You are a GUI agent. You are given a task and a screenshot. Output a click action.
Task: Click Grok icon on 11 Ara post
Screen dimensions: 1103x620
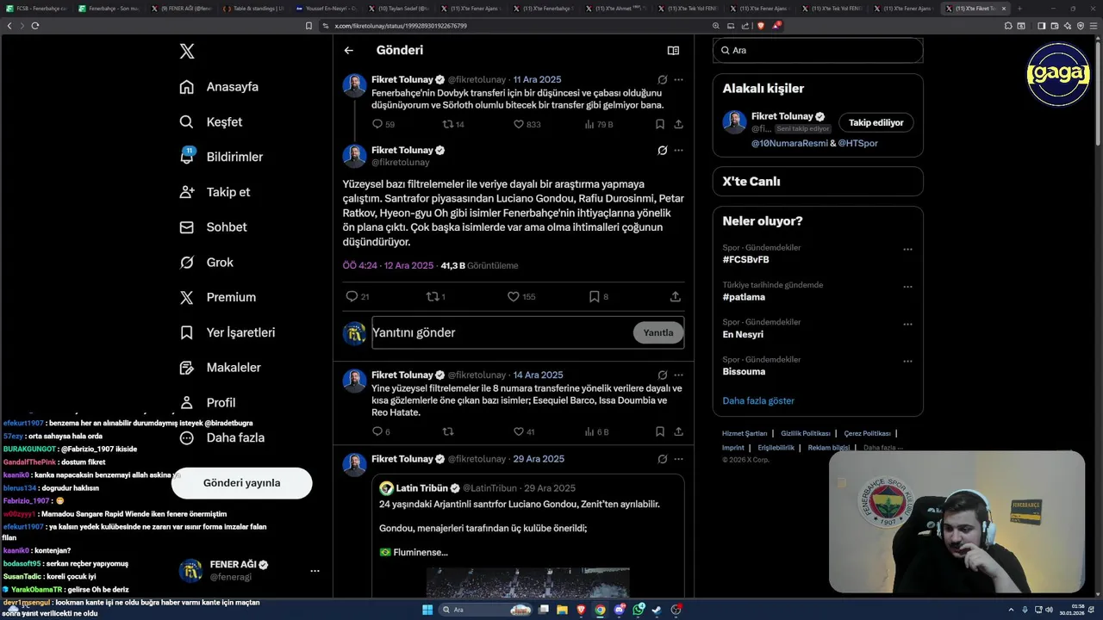662,79
